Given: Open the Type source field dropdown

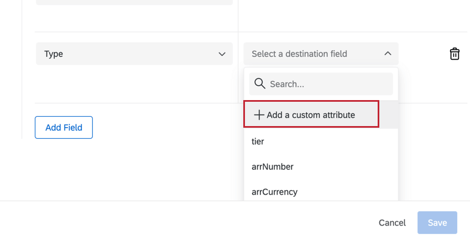Looking at the screenshot, I should (134, 54).
